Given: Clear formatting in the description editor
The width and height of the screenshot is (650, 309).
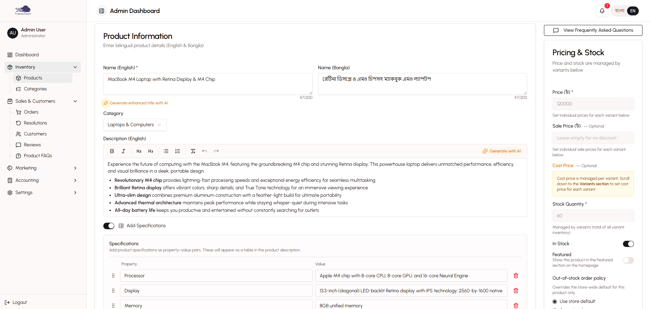Looking at the screenshot, I should point(193,151).
